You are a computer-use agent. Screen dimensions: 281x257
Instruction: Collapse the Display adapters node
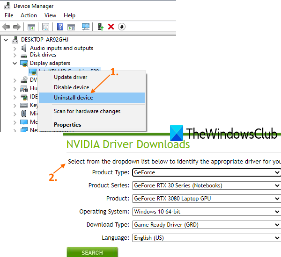coord(15,63)
